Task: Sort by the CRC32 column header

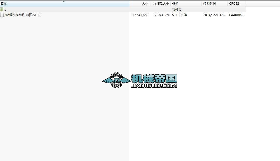Action: click(237, 4)
